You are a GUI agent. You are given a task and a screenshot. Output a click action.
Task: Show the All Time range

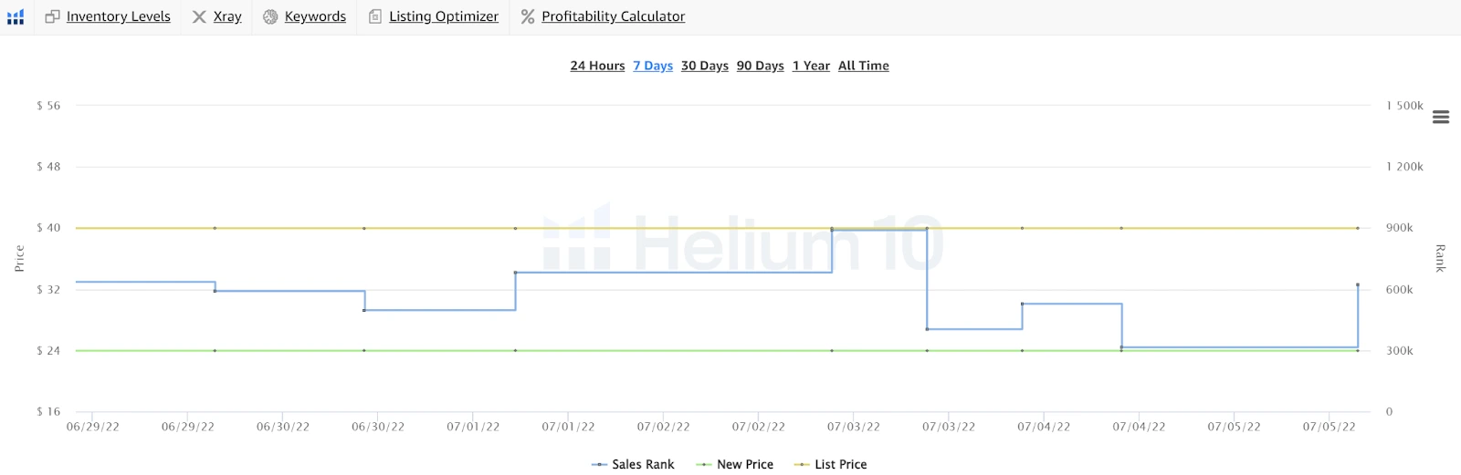coord(864,66)
